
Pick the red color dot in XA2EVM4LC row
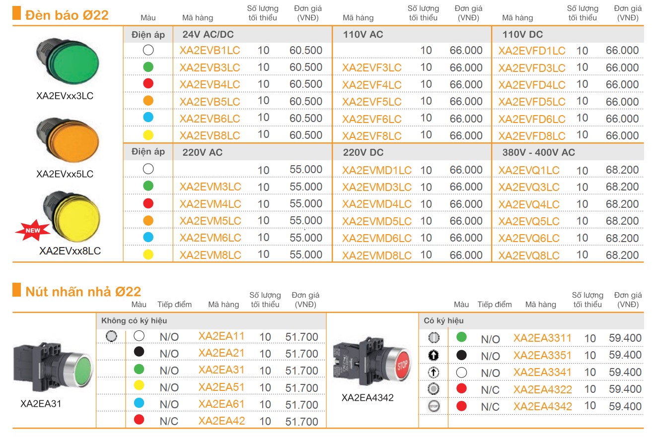pyautogui.click(x=148, y=203)
